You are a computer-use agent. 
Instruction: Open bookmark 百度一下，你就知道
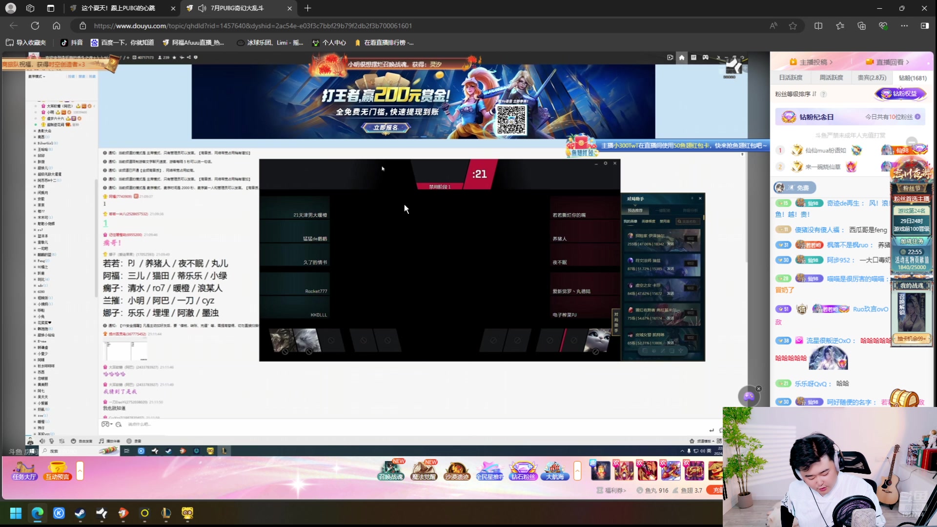[x=122, y=43]
